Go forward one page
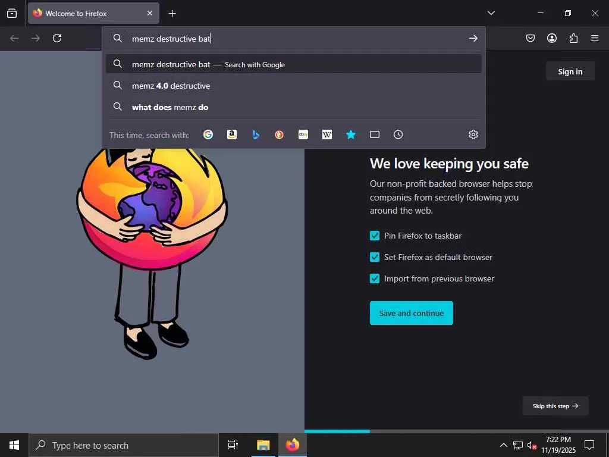This screenshot has height=457, width=609. coord(36,38)
